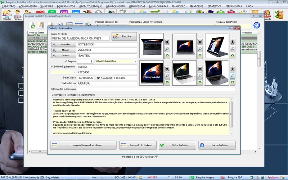Click the Sair do Cadastro button
The height and width of the screenshot is (180, 288).
[217, 145]
